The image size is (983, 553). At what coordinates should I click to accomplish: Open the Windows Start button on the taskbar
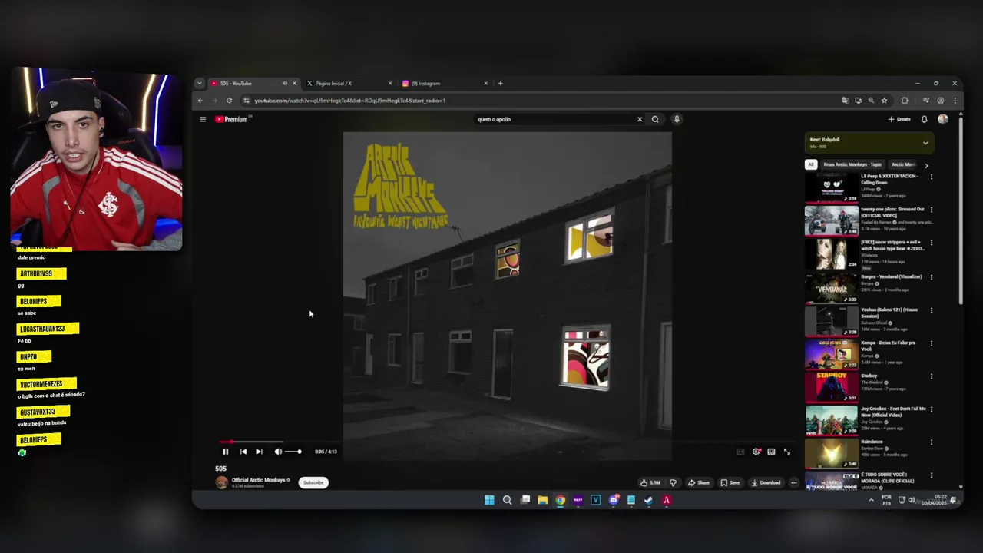click(489, 500)
